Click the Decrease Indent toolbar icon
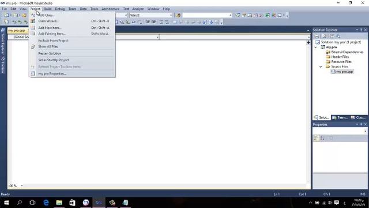Viewport: 369px width, 208px height. (x=148, y=22)
